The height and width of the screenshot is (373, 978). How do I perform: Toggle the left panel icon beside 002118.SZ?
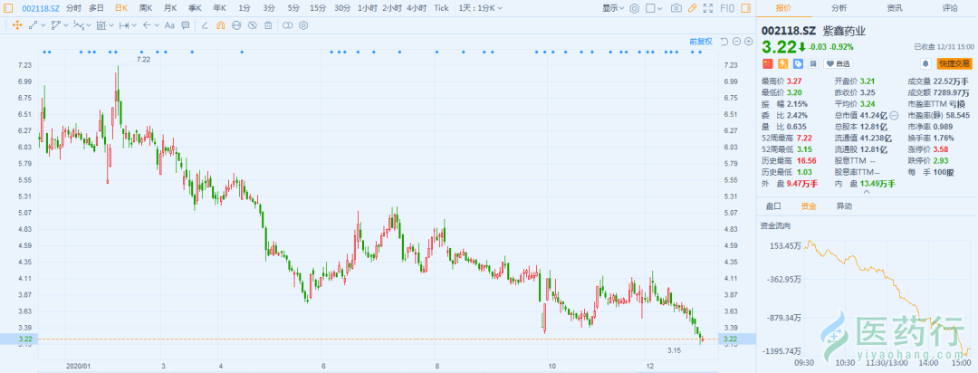coord(8,8)
